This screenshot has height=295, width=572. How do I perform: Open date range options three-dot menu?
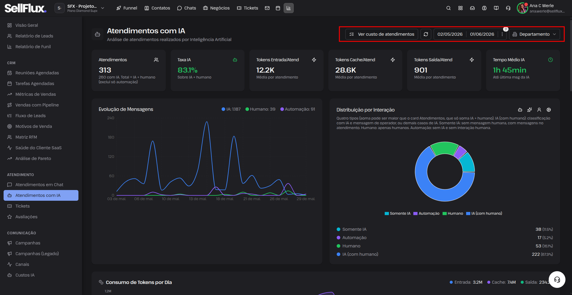[x=502, y=34]
